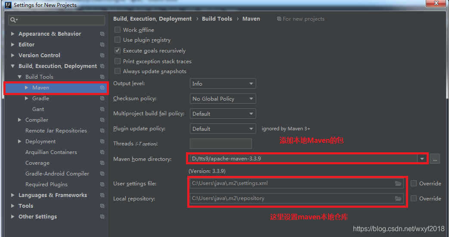Click the IntelliJ IDEA logo in title bar

tap(8, 5)
